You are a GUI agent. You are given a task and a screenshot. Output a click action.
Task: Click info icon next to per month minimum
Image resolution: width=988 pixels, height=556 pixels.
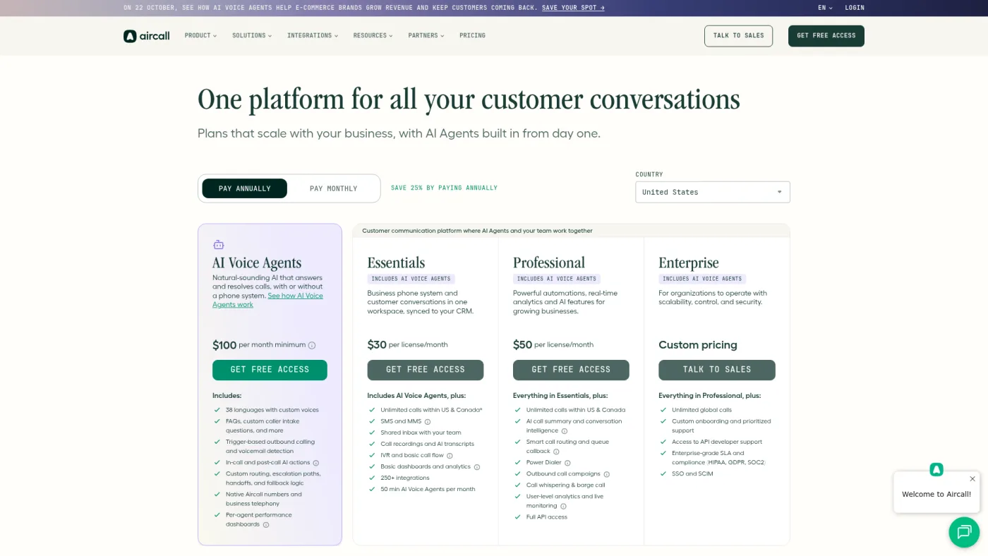312,346
